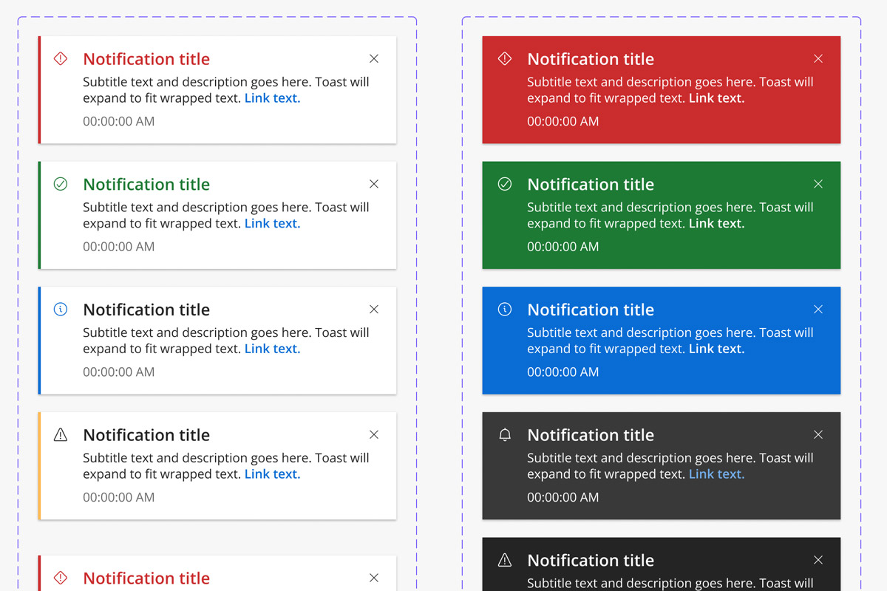
Task: Close the black warning toast
Action: point(818,561)
